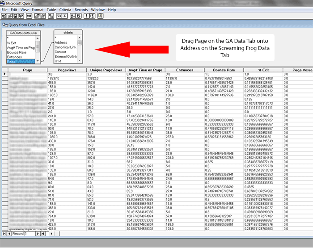Select Bounce Rate field in GADataJantoJune list
Viewport: 313px width, 248px height.
(16, 52)
